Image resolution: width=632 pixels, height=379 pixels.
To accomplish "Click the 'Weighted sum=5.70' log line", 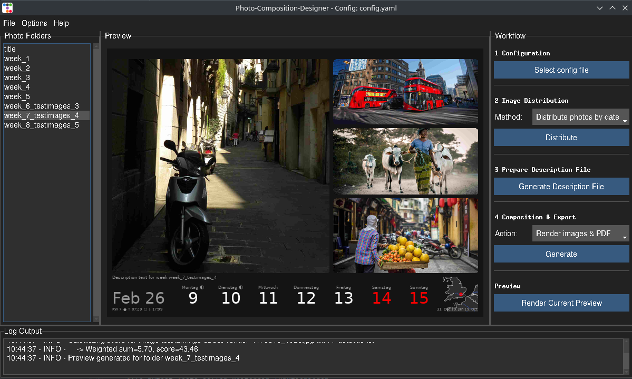I will click(102, 349).
